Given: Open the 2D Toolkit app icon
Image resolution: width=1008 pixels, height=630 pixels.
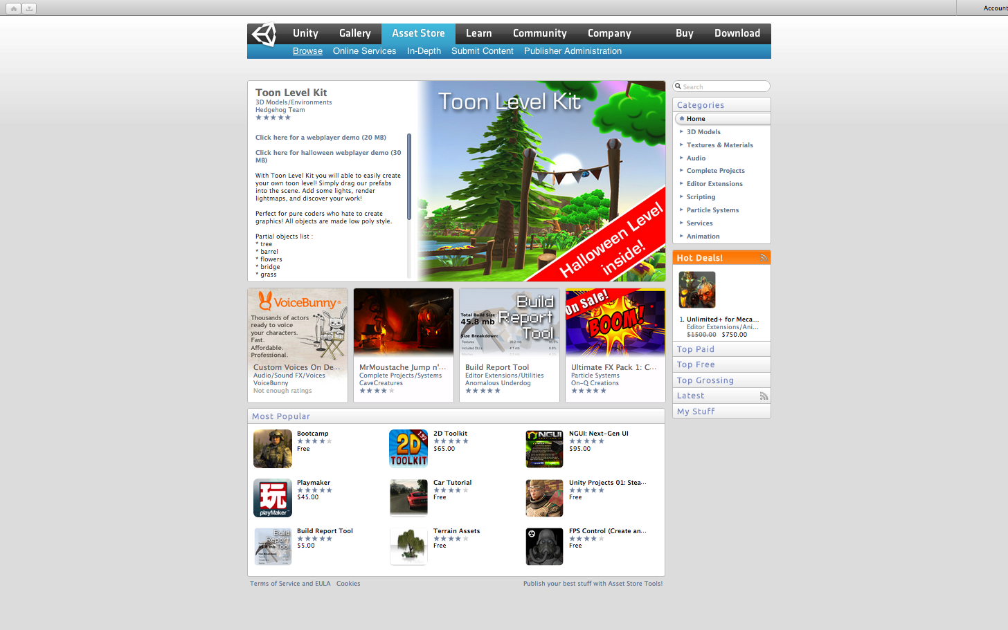Looking at the screenshot, I should pyautogui.click(x=408, y=449).
